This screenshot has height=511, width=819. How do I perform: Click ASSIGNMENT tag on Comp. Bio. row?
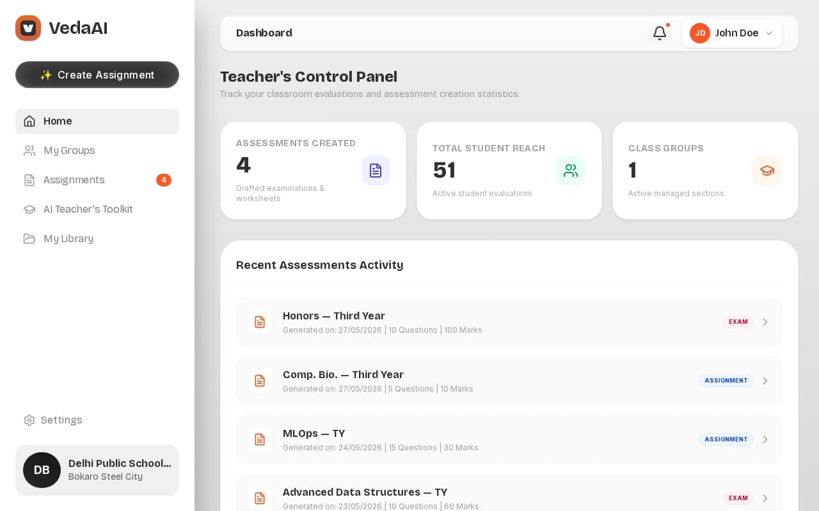point(726,381)
